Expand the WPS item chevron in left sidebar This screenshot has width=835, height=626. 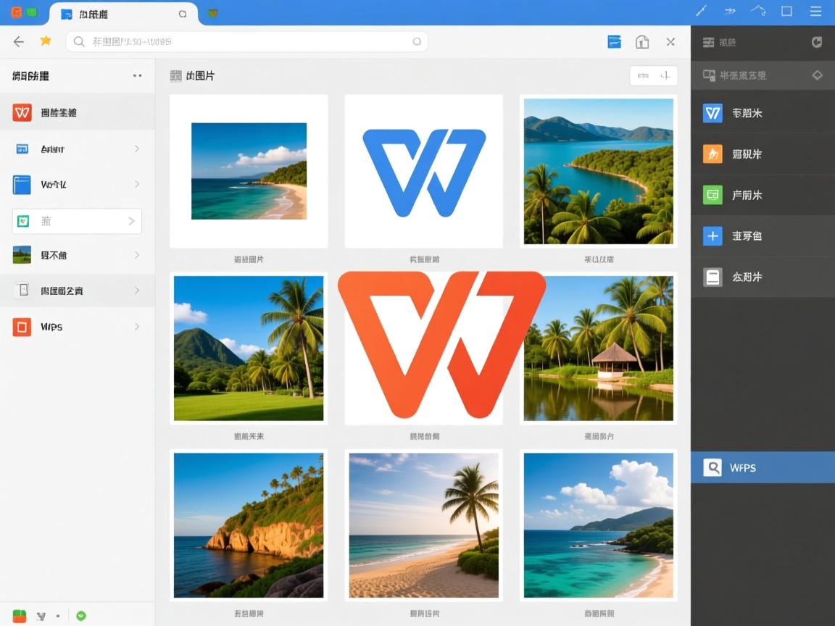(137, 327)
